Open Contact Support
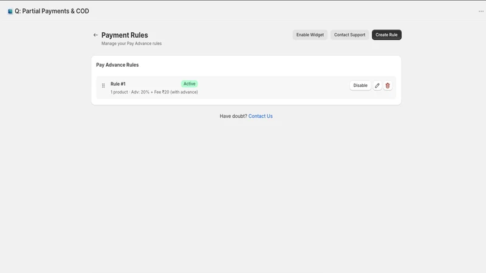 coord(350,35)
